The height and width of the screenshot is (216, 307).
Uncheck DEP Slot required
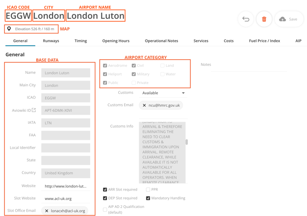[105, 198]
